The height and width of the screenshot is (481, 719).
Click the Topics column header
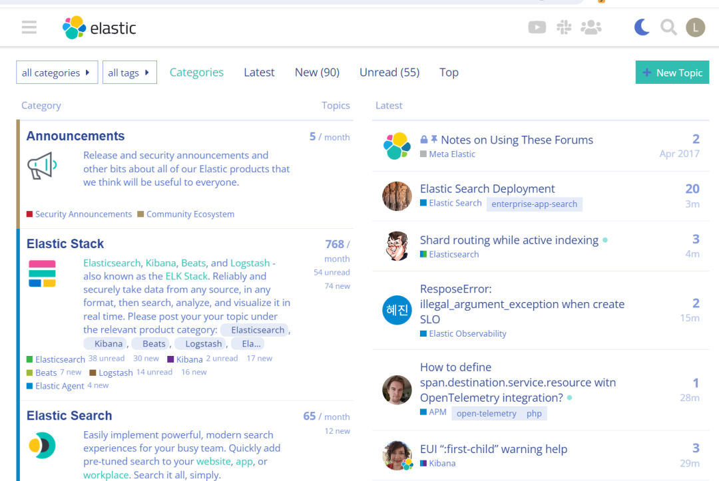coord(336,105)
